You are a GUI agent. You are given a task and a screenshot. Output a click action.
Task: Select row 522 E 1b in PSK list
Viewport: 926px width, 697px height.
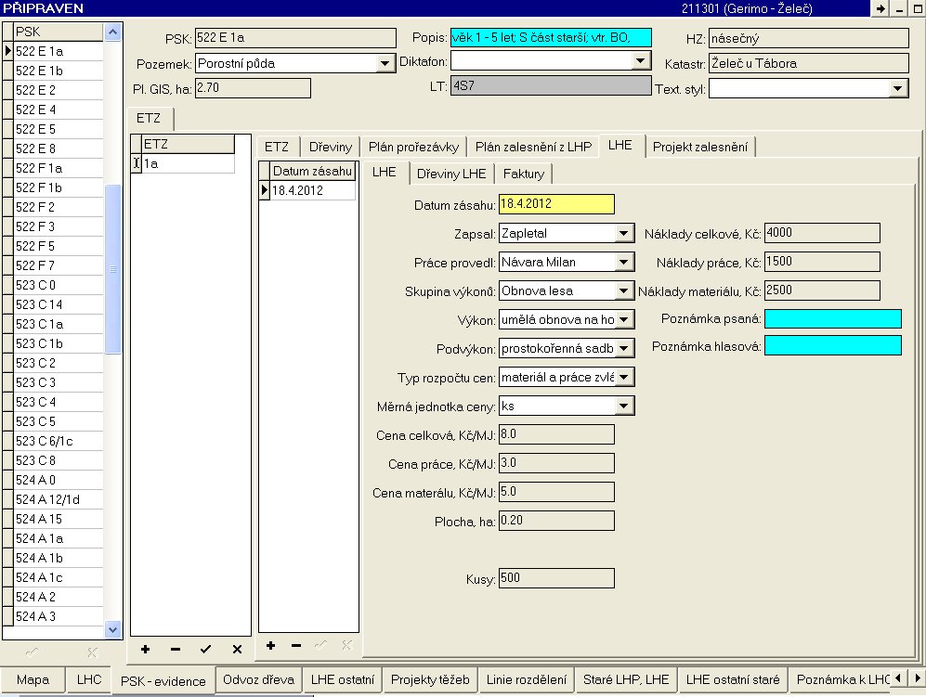coord(59,71)
